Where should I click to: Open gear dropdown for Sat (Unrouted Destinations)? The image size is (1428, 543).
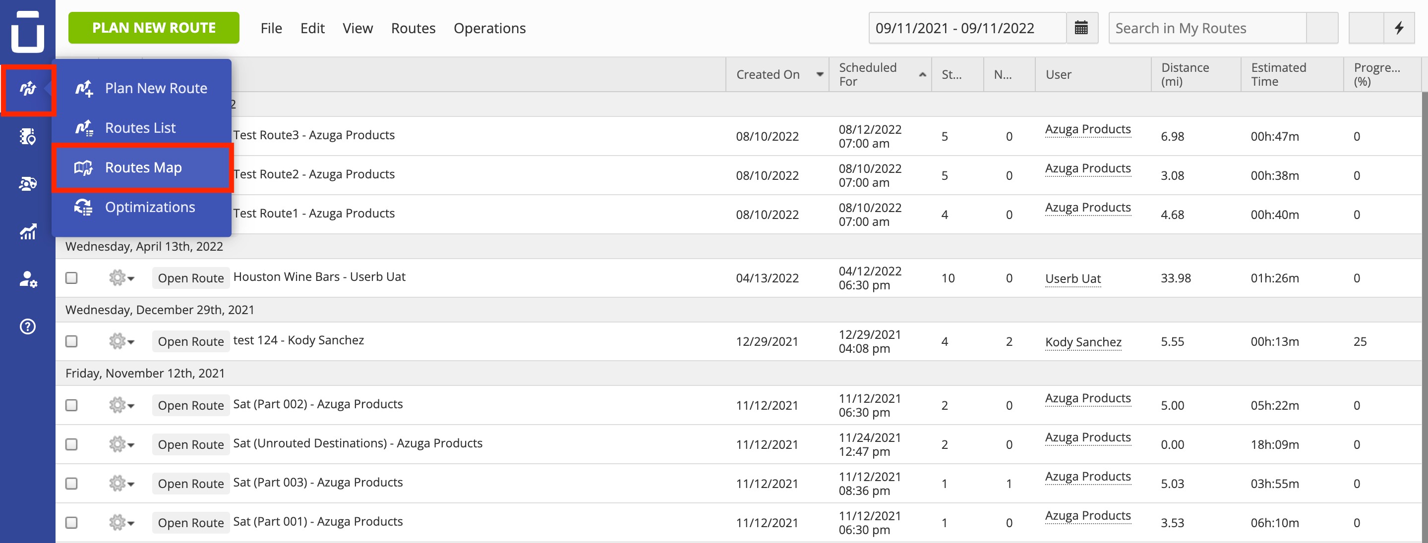coord(121,444)
